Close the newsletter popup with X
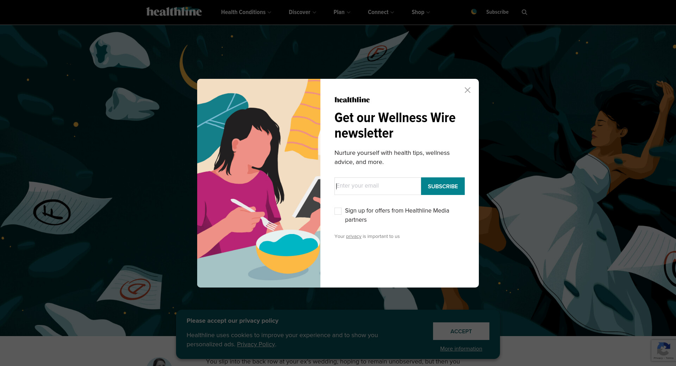676x366 pixels. point(468,90)
